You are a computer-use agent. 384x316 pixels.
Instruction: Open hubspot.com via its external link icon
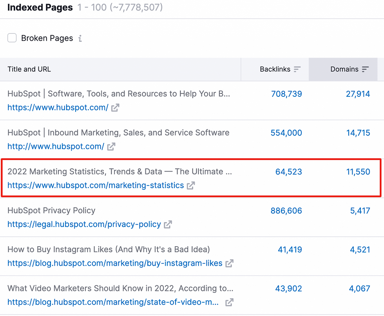click(115, 107)
